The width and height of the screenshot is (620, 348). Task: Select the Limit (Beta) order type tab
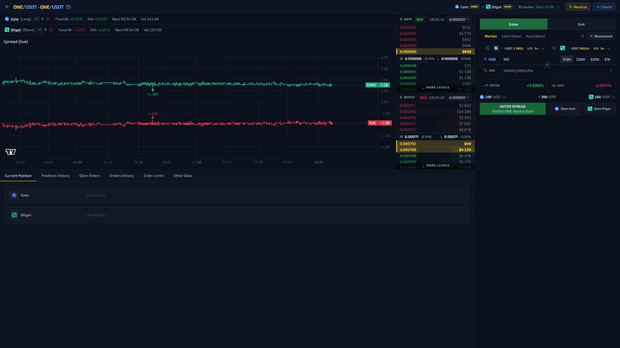click(x=511, y=36)
